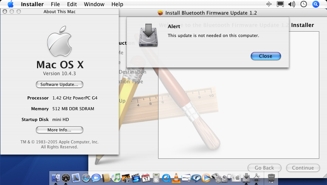The image size is (327, 185).
Task: Open the Edit menu
Action: [x=72, y=4]
